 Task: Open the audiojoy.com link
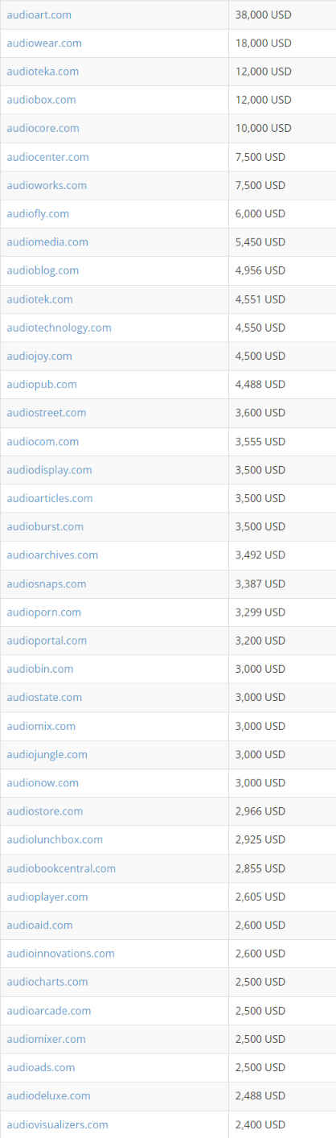tap(39, 356)
